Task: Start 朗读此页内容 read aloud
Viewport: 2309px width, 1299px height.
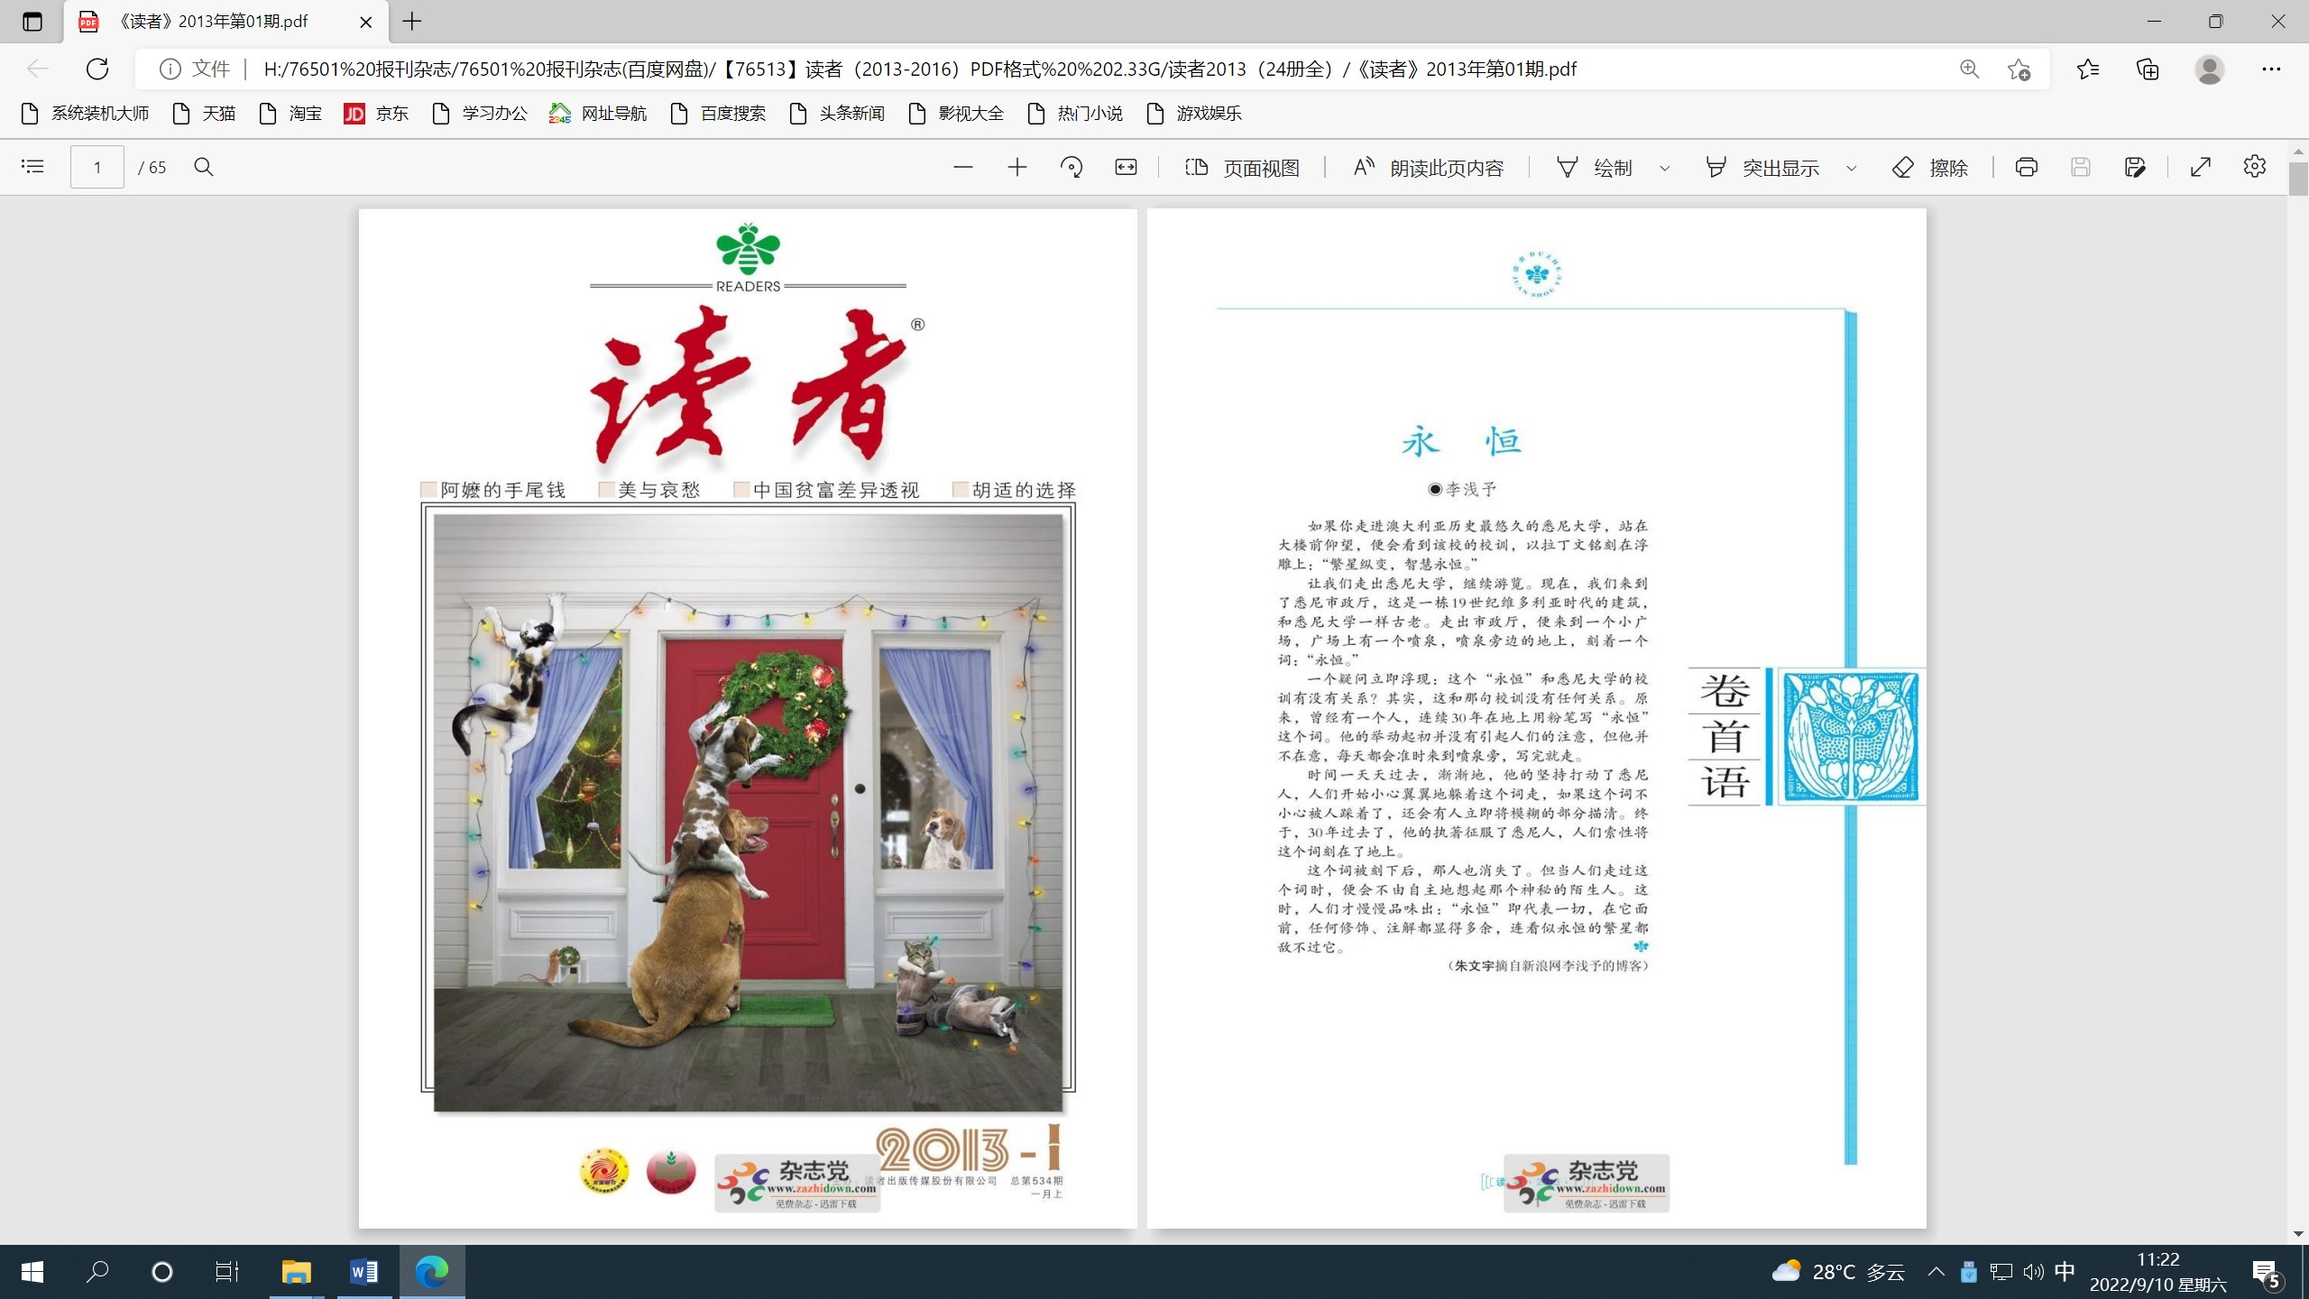Action: [1429, 168]
